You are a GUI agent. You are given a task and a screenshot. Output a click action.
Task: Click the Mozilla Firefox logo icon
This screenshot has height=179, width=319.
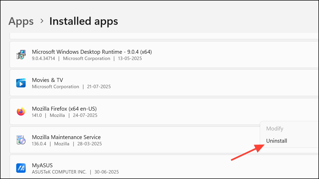click(21, 111)
